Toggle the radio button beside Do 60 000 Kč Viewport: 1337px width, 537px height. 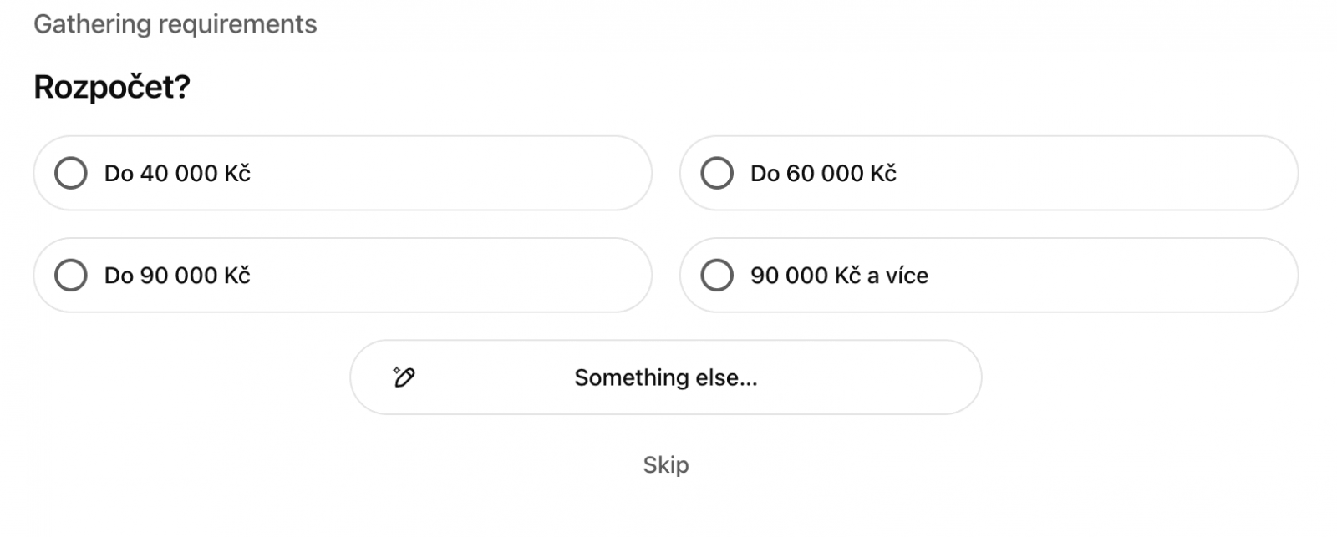pos(717,173)
